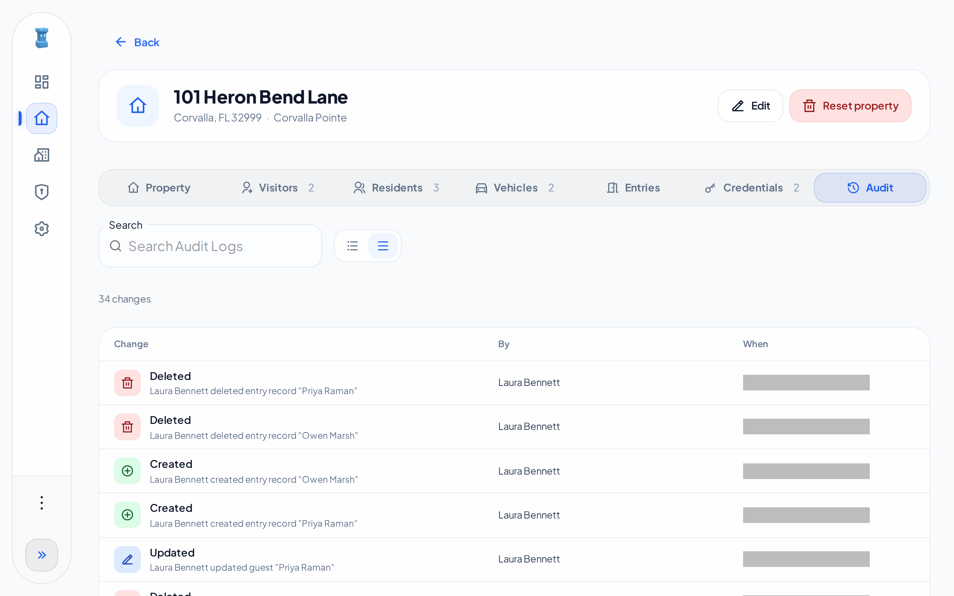Click "Laura Bennett deleted entry record "Priya Raman"" text
The width and height of the screenshot is (954, 596).
click(253, 391)
